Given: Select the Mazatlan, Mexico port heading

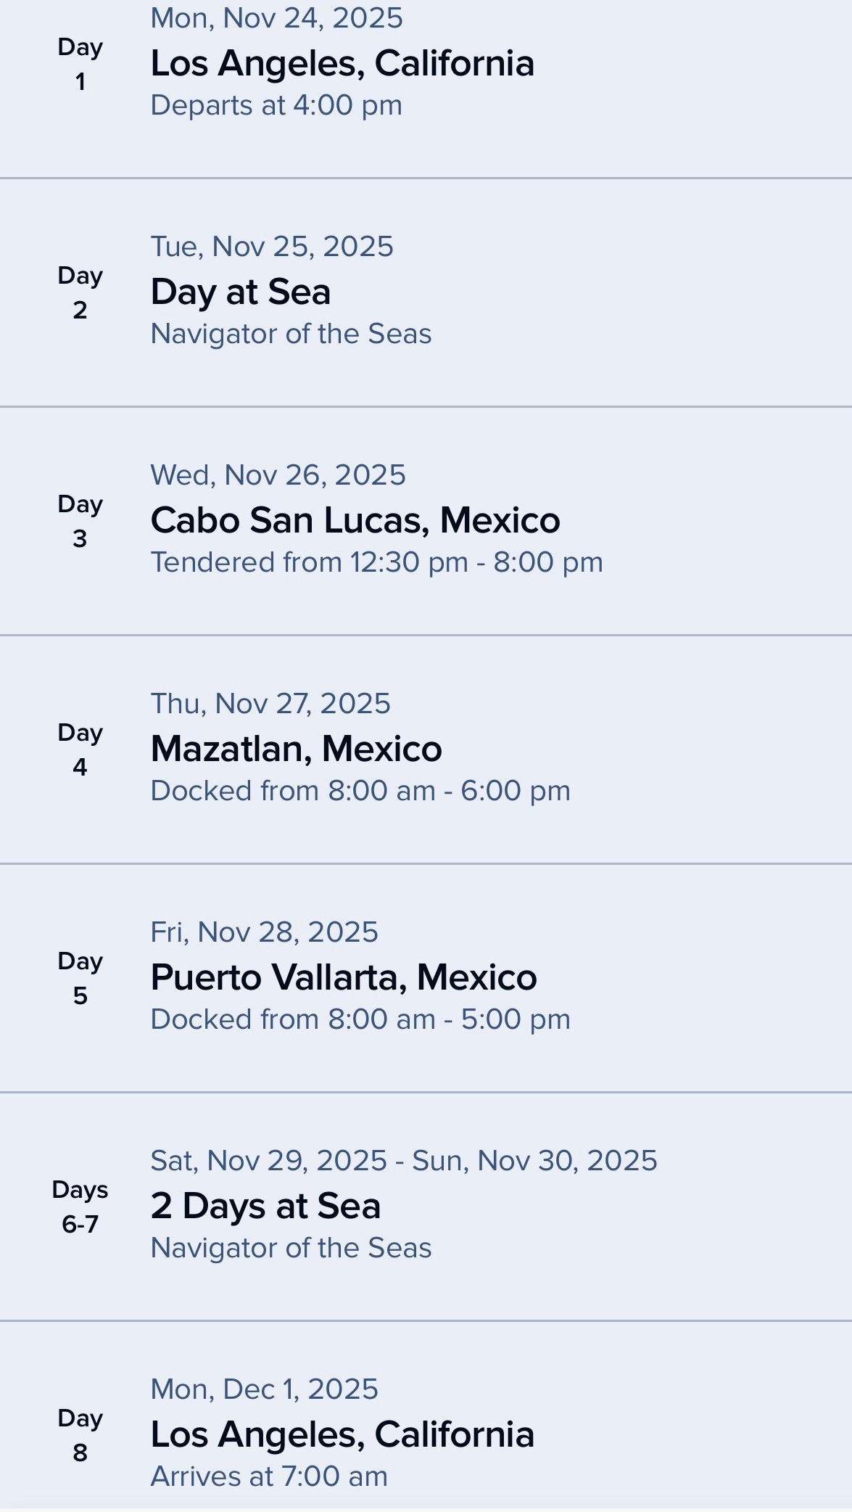Looking at the screenshot, I should click(x=296, y=749).
